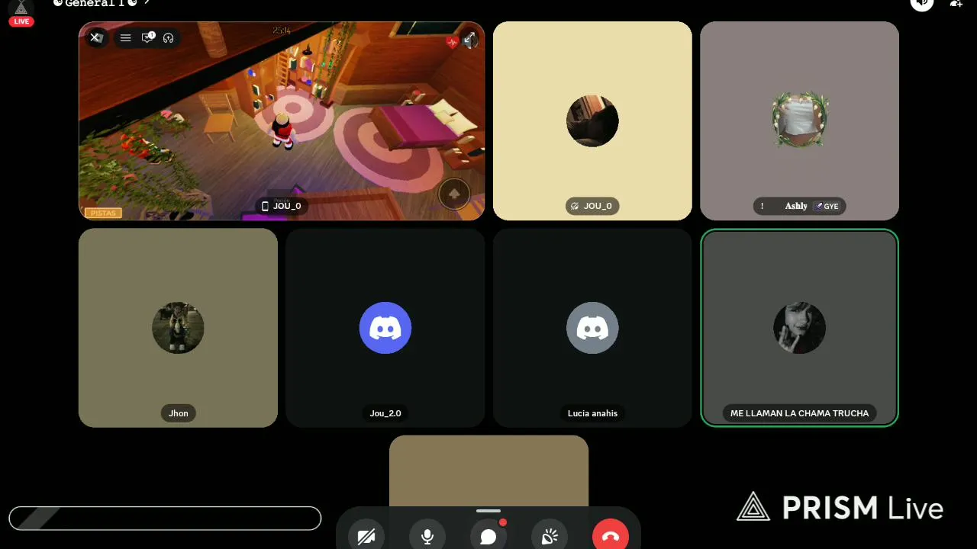Click Lucia anahis's gray Discord avatar

tap(592, 328)
